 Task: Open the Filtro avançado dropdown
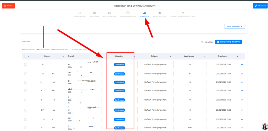234,26
